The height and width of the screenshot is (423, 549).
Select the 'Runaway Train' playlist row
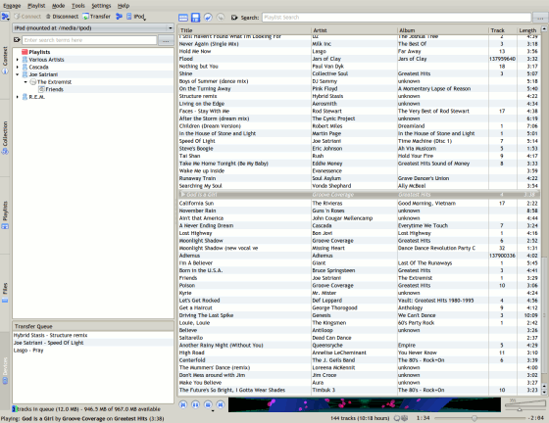click(359, 178)
